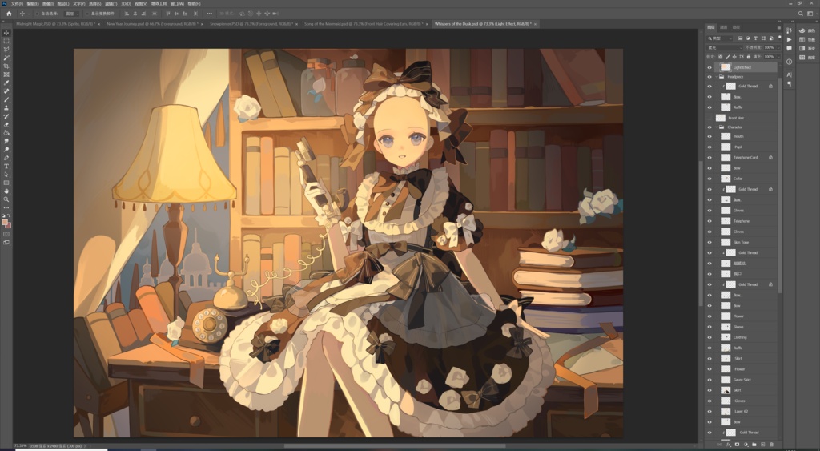Open the Opacity dropdown arrow
Viewport: 820px width, 451px height.
[x=778, y=47]
